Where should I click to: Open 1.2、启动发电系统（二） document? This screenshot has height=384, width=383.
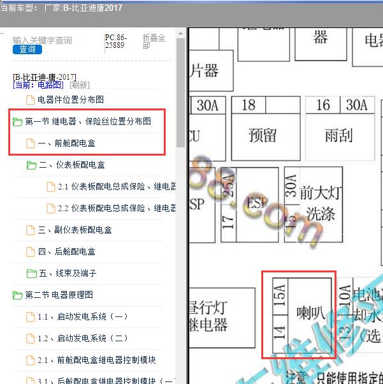coord(82,338)
